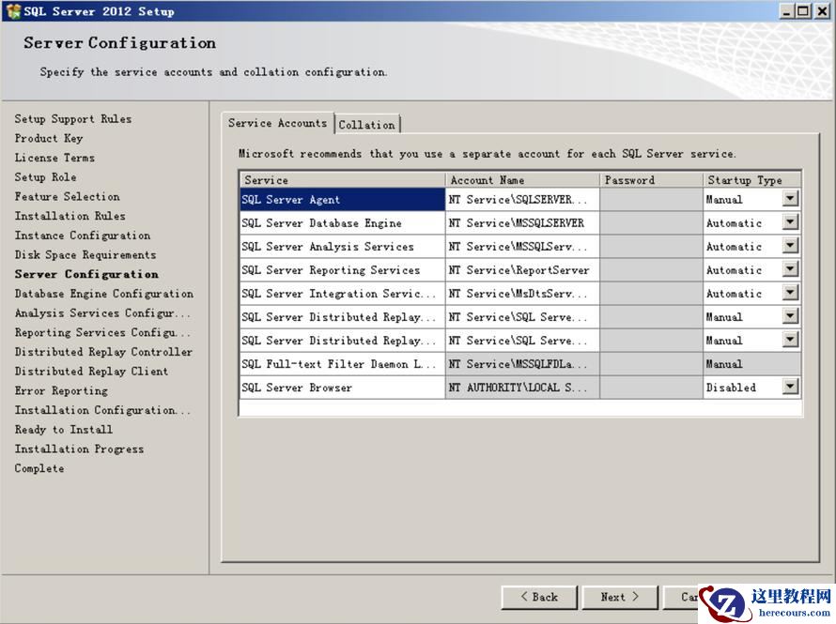Click Distributed Replay Controller in the sidebar

[x=103, y=352]
